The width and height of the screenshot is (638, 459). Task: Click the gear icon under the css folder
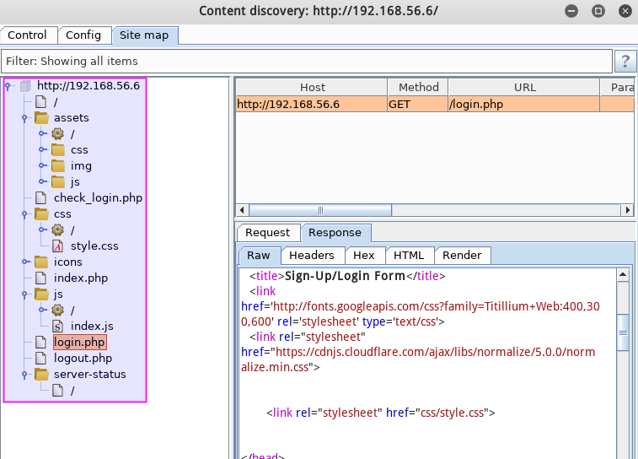click(x=57, y=229)
